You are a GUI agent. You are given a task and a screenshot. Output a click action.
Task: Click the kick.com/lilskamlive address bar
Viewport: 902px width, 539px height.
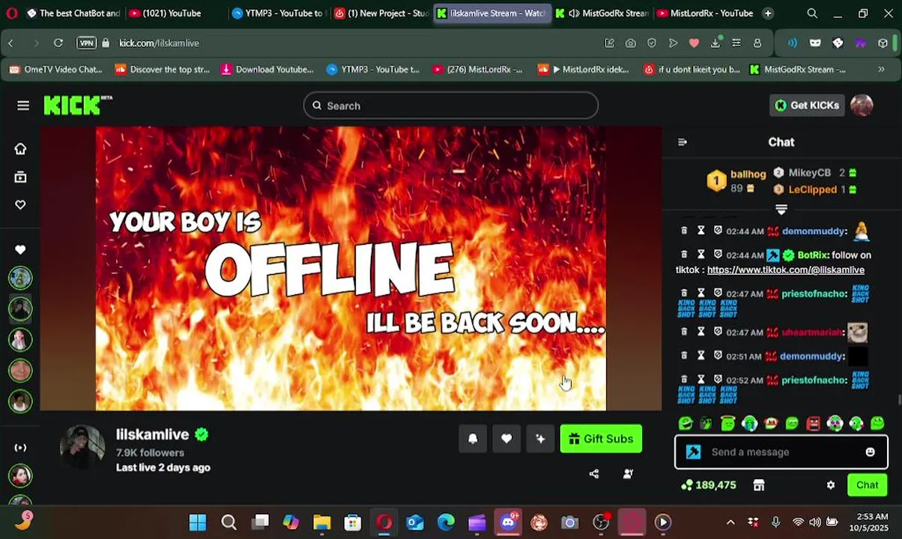[159, 43]
